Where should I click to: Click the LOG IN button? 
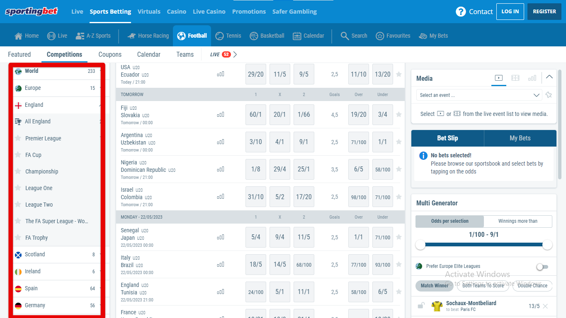(x=510, y=12)
